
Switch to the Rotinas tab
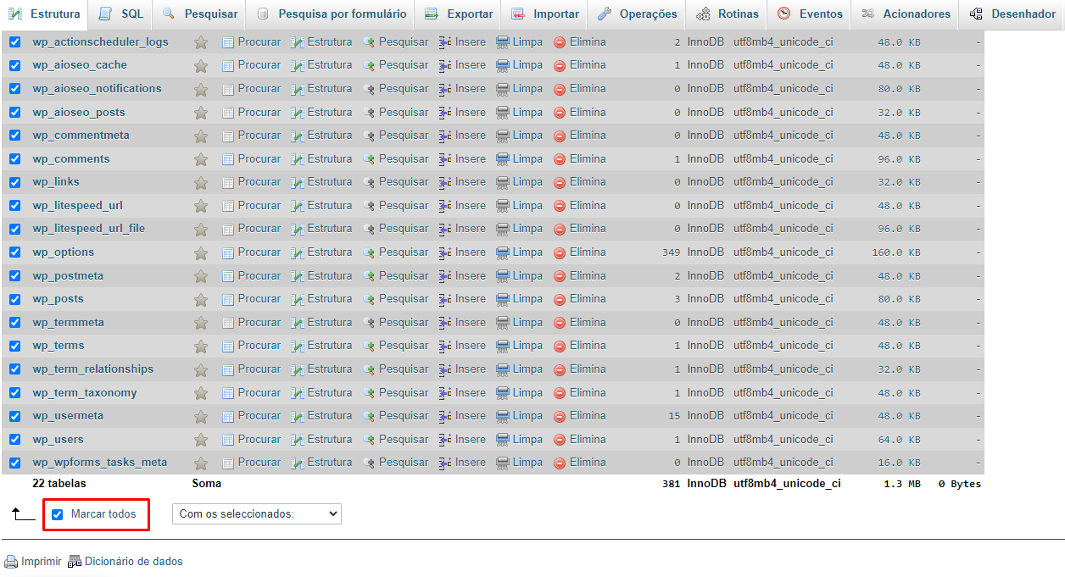click(x=703, y=14)
